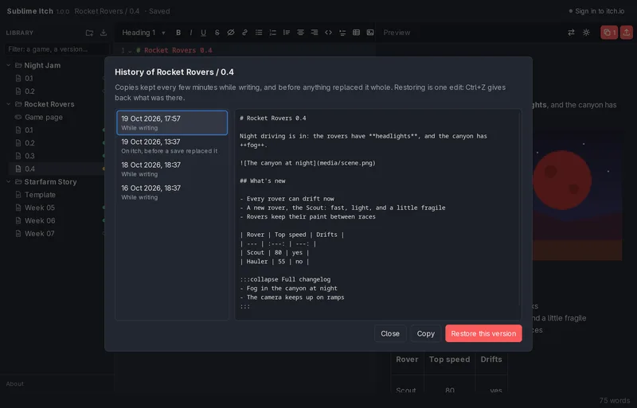Align text left

287,33
